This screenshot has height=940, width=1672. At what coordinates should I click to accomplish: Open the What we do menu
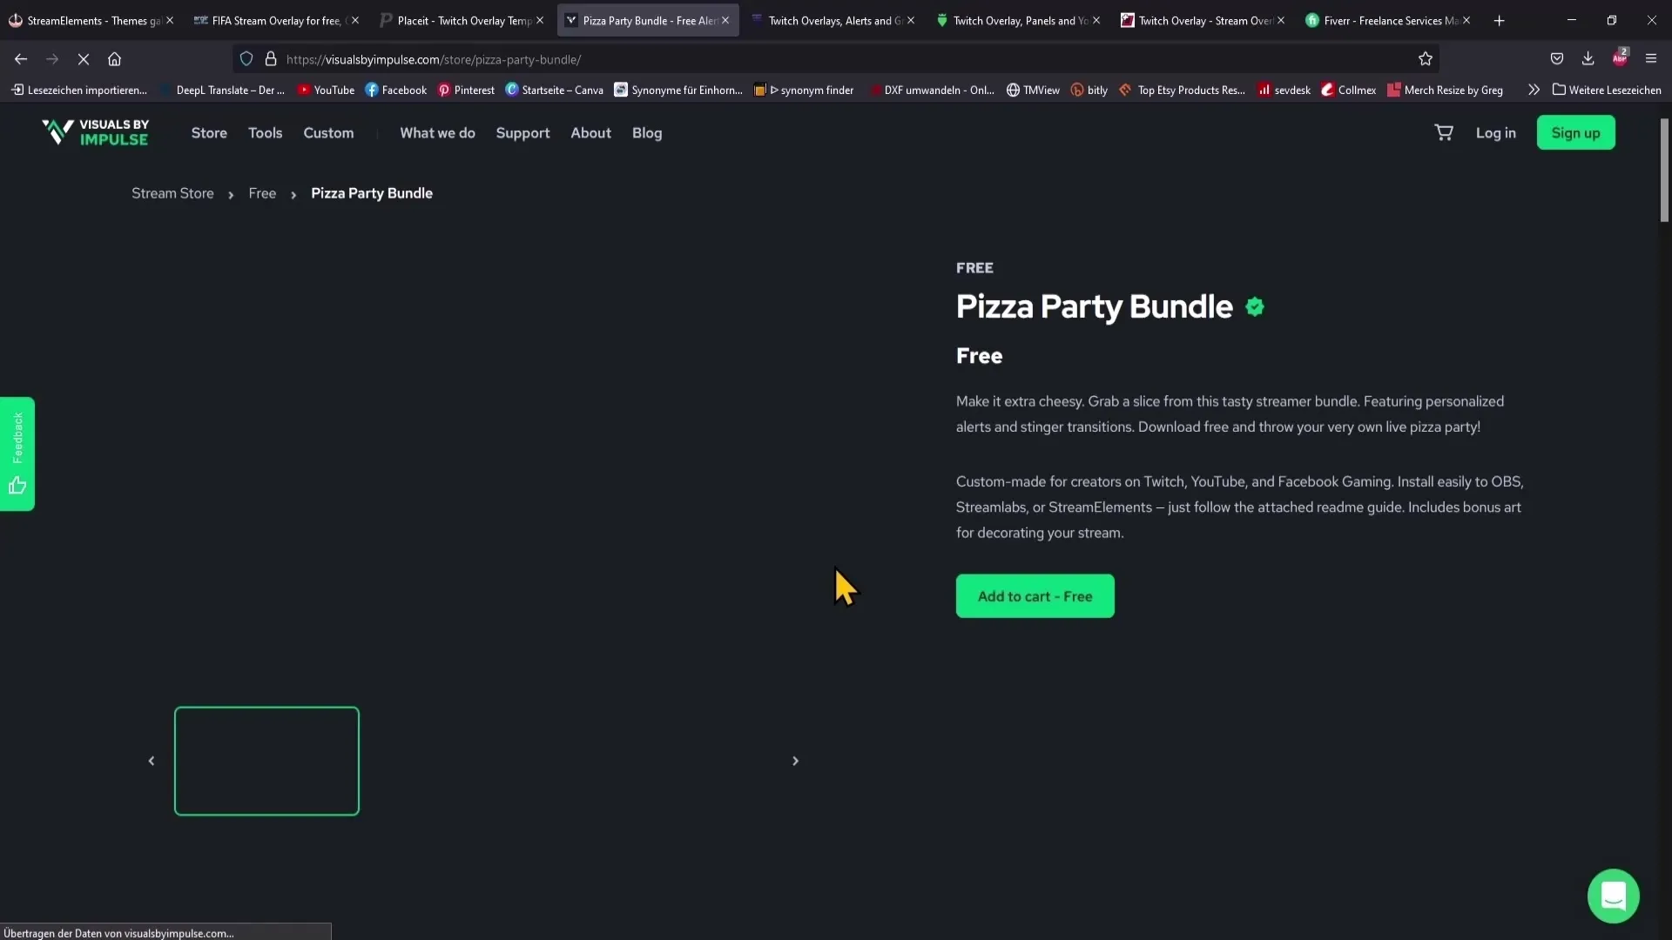436,132
